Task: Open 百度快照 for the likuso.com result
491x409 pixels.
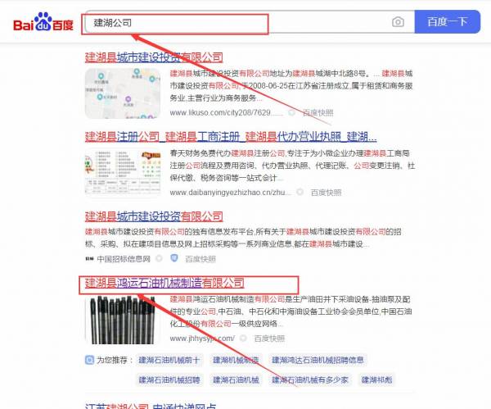Action: (317, 112)
